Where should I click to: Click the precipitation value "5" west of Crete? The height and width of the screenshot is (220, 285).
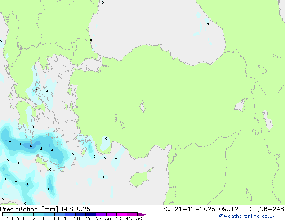click(x=31, y=146)
